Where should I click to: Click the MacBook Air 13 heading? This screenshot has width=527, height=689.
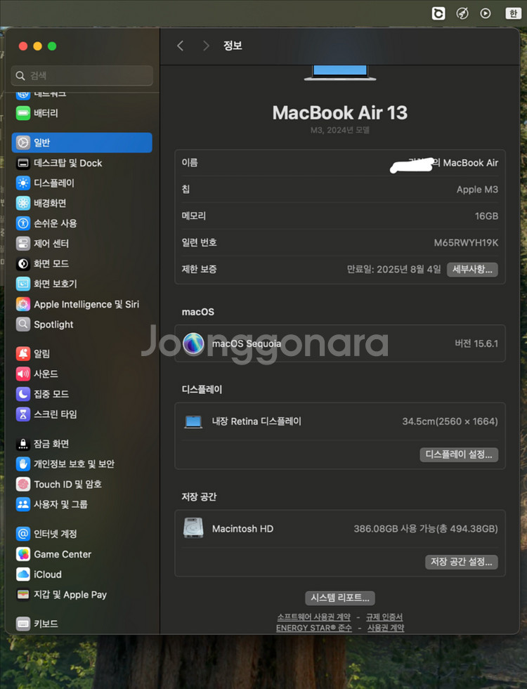point(340,113)
